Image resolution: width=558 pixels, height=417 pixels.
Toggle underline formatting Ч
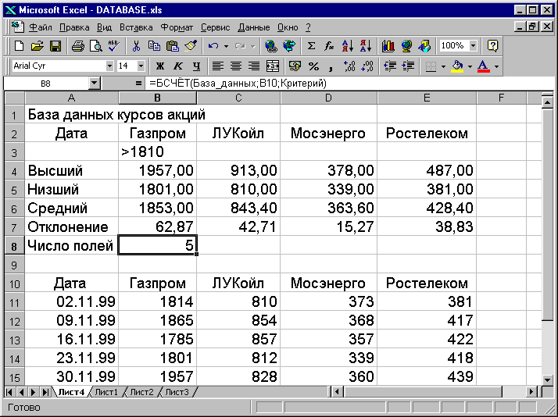[196, 66]
